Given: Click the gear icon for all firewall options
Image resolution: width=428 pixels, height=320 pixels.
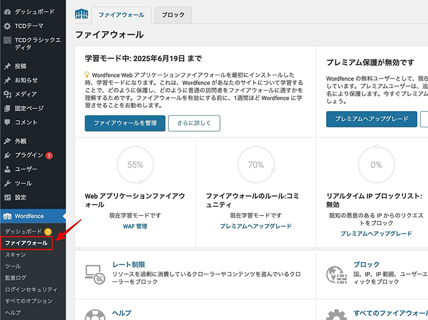Looking at the screenshot, I should [336, 315].
